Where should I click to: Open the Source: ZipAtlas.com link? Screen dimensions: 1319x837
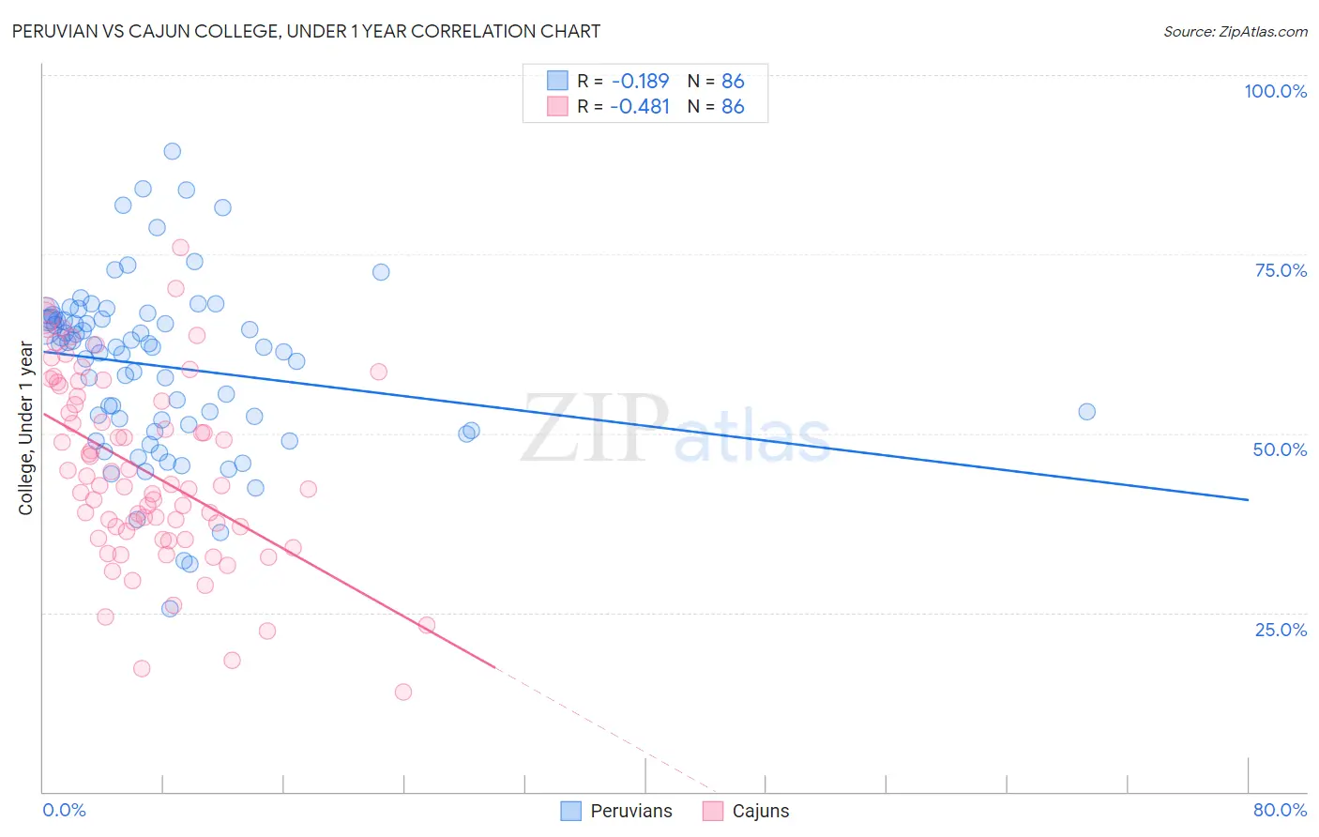[x=1236, y=31]
